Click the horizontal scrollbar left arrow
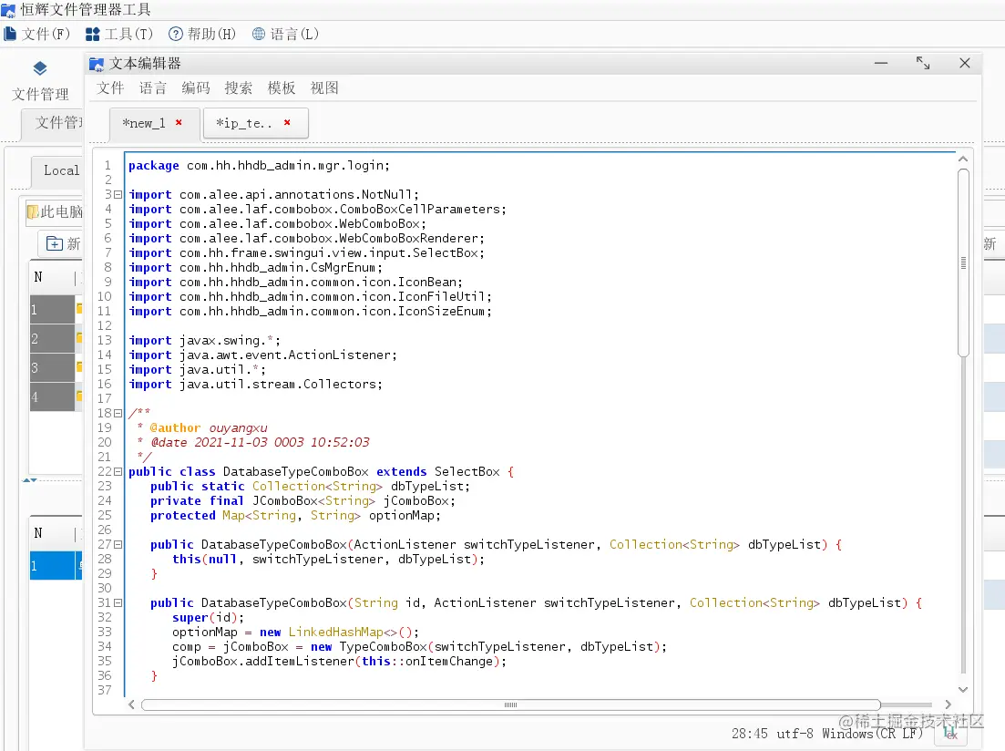This screenshot has width=1005, height=751. (x=131, y=705)
